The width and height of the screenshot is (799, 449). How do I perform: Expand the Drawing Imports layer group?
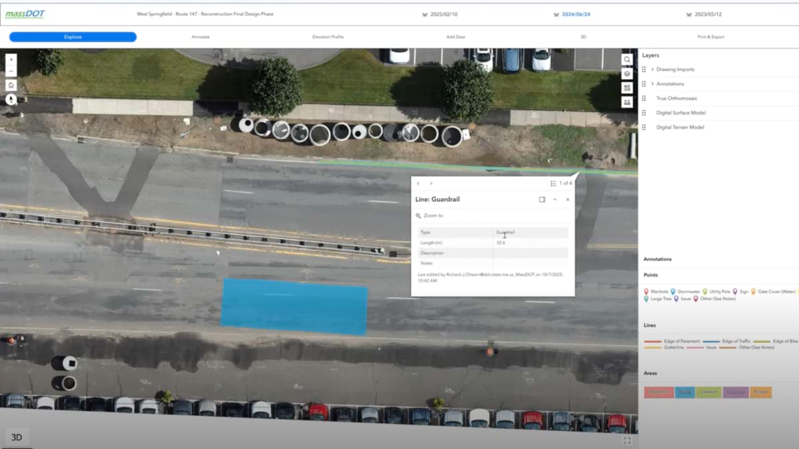point(653,69)
